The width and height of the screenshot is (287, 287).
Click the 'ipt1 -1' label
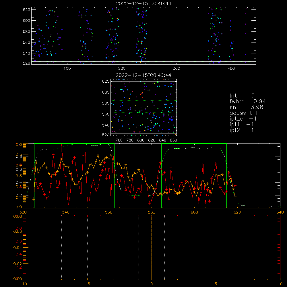point(242,125)
